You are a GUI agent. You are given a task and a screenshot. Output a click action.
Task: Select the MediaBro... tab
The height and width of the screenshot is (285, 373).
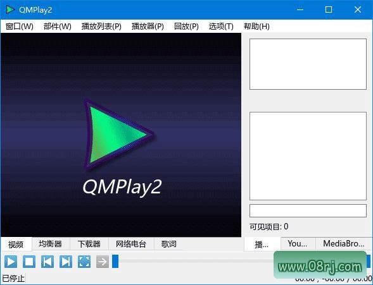(x=344, y=243)
